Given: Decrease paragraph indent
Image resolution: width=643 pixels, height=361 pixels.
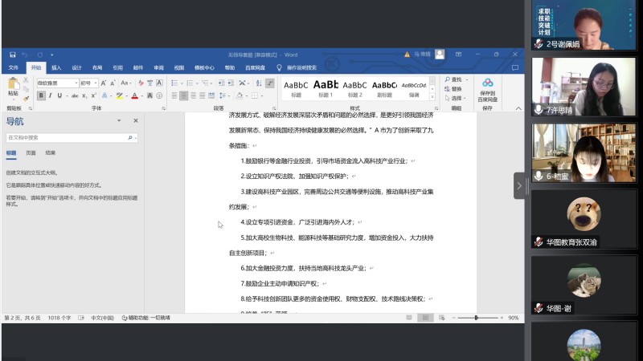Looking at the screenshot, I should point(222,83).
